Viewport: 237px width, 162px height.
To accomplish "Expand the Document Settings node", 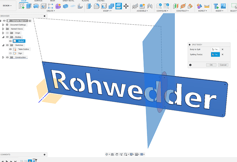I will click(x=3, y=25).
